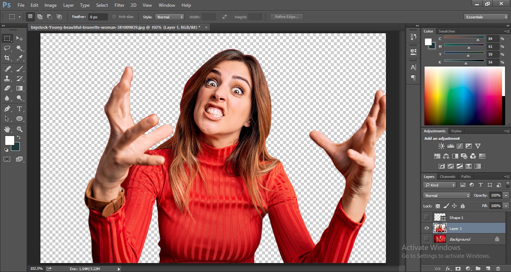Open the layer blend mode dropdown
The image size is (511, 272).
coord(447,195)
